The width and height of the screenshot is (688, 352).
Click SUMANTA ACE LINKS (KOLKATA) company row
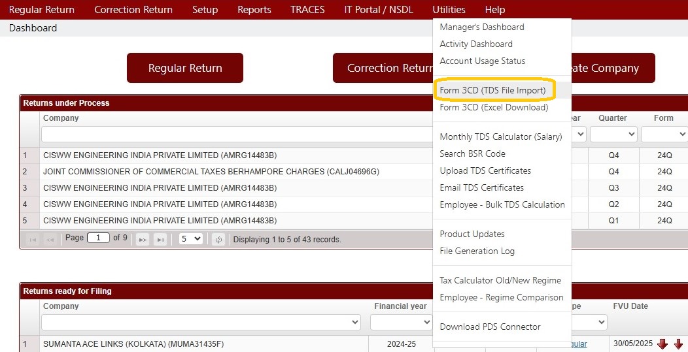pyautogui.click(x=133, y=344)
